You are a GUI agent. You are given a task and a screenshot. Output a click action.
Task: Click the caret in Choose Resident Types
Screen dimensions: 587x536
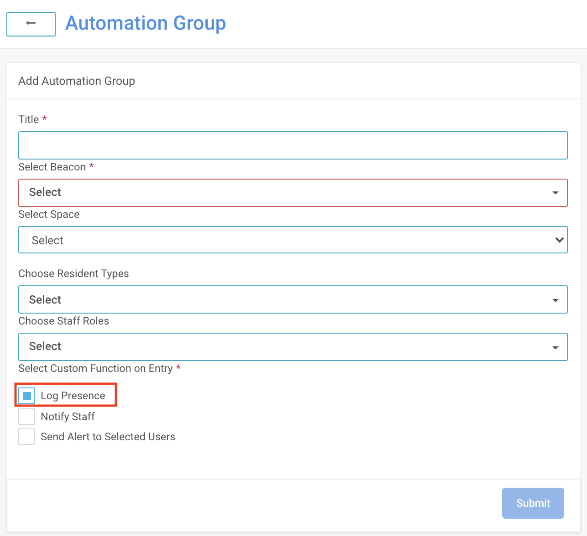point(555,300)
